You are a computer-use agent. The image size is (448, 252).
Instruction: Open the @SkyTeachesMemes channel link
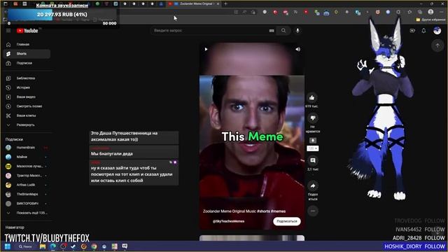click(228, 221)
